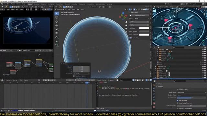Enable the Backface Culling checkbox

[x=178, y=90]
